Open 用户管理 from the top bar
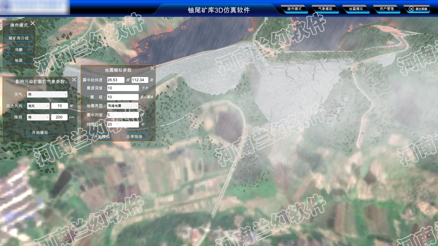This screenshot has height=246, width=438. click(x=387, y=9)
